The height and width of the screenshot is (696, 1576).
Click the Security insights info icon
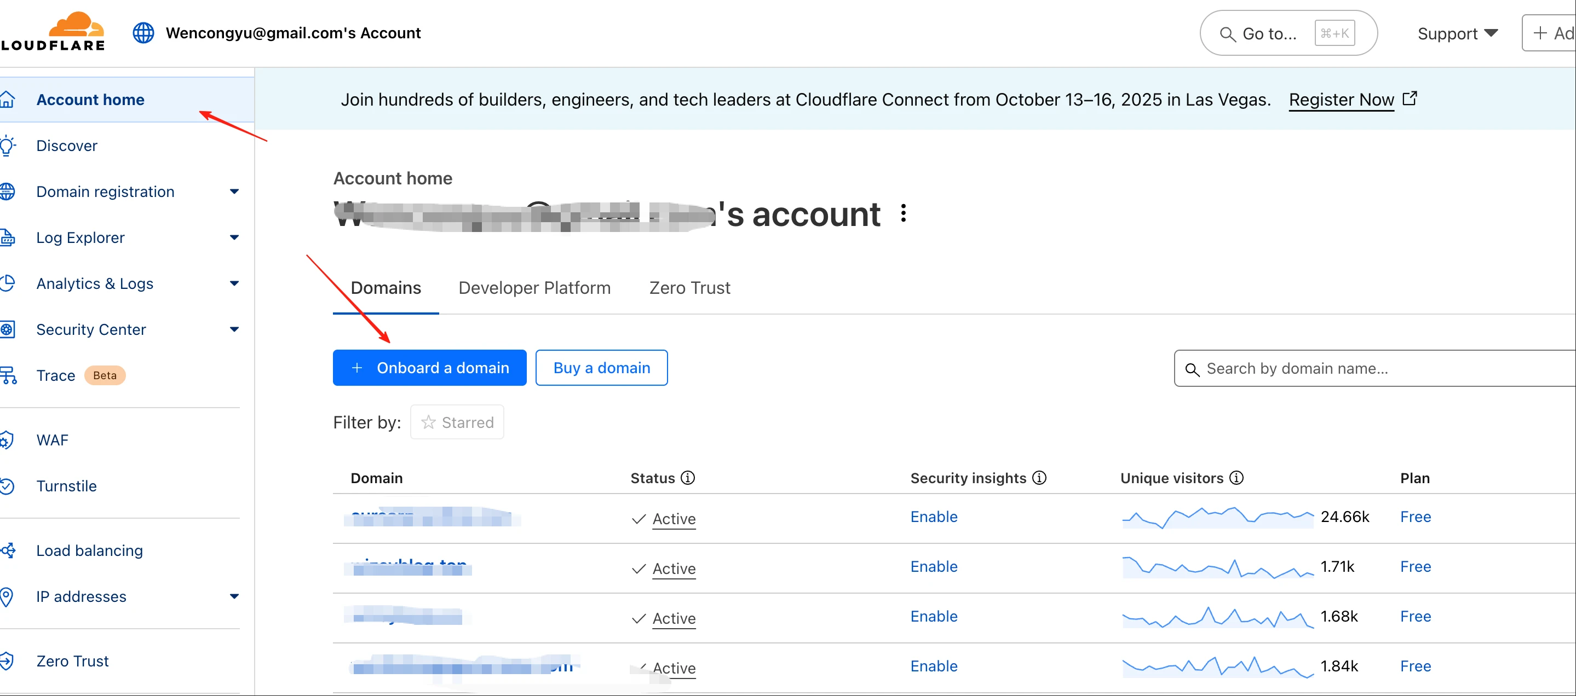coord(1039,478)
